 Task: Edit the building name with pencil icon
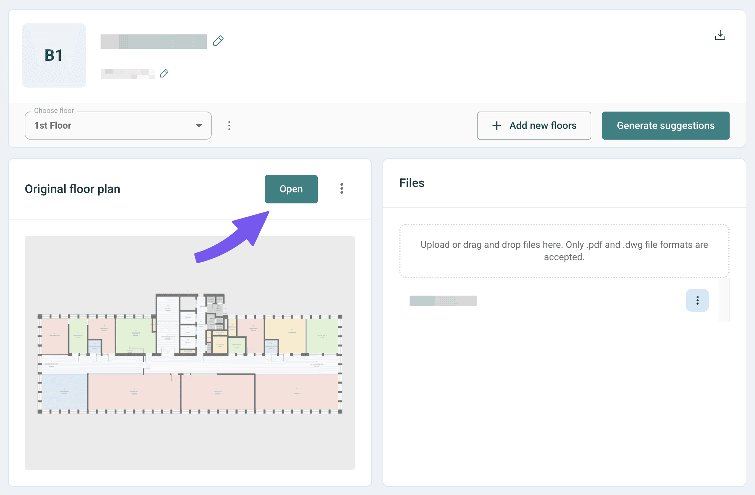pyautogui.click(x=218, y=41)
